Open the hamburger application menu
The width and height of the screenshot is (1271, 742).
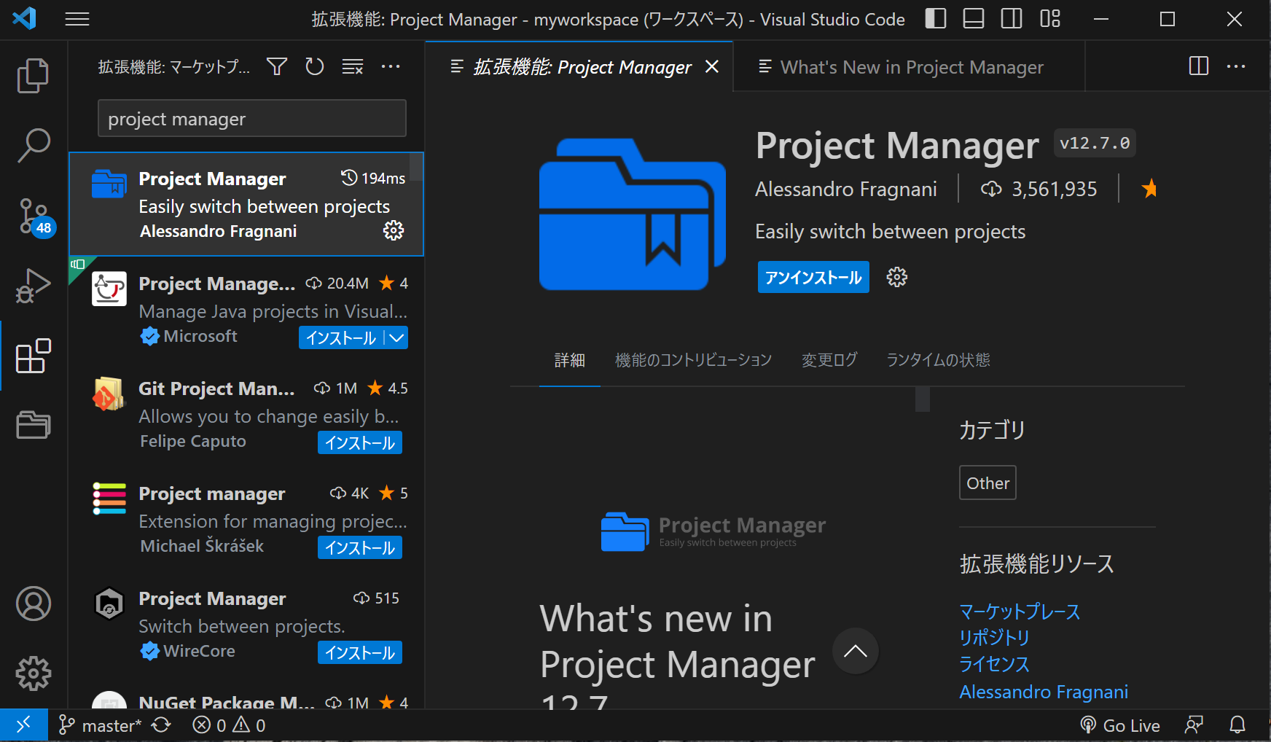[77, 20]
